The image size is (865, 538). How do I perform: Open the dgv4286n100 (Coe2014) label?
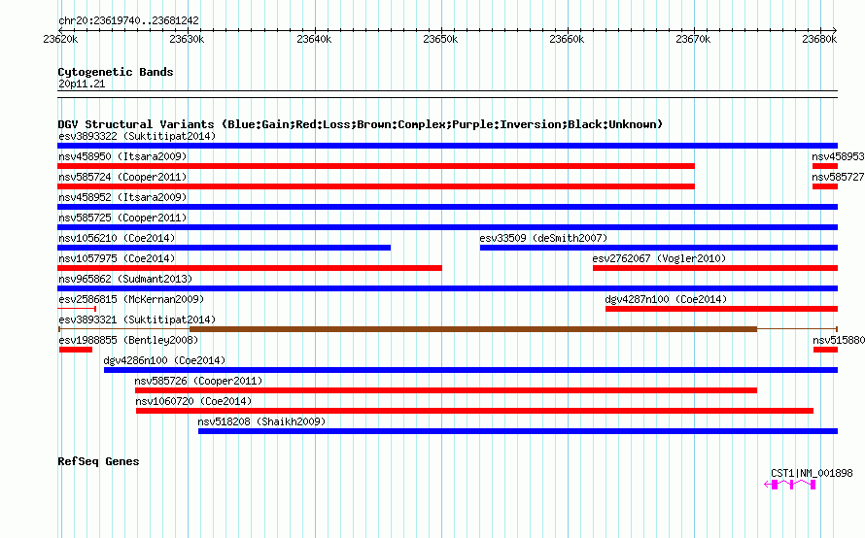click(x=164, y=360)
